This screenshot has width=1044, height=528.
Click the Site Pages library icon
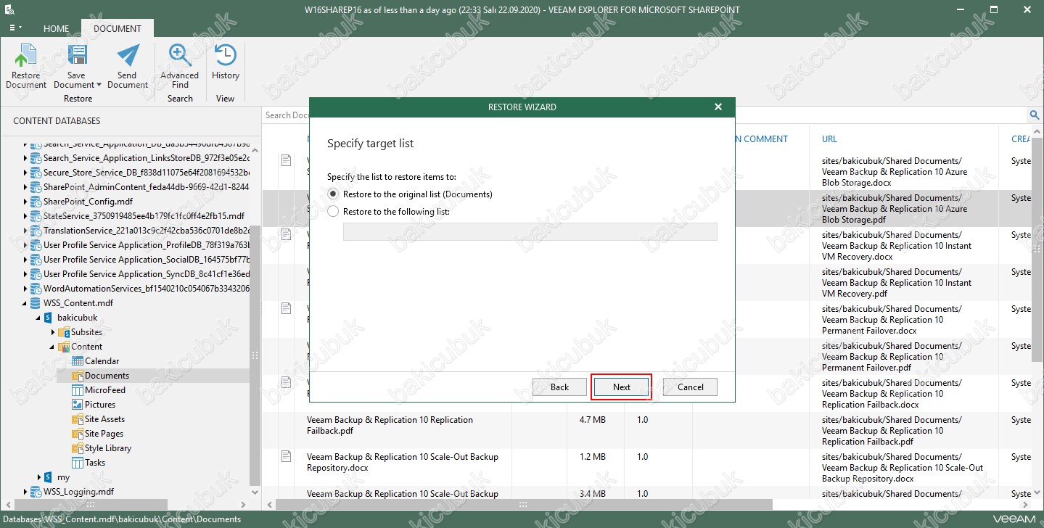tap(78, 434)
